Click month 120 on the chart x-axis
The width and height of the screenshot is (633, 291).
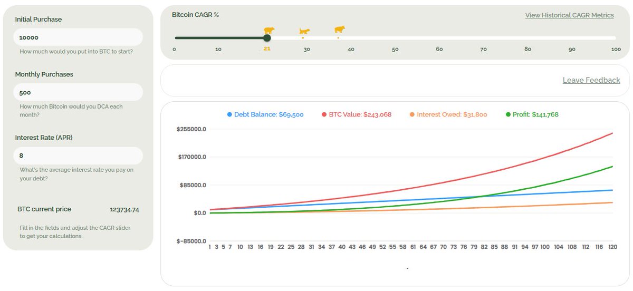pos(612,247)
